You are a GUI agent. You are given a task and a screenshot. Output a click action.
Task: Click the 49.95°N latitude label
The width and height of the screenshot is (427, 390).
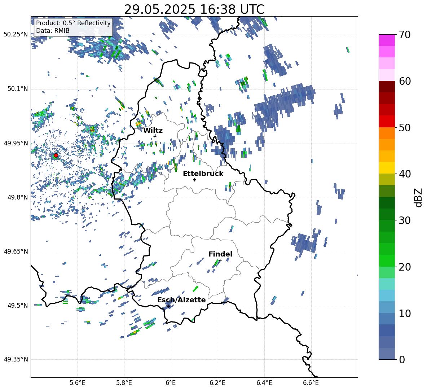16,143
